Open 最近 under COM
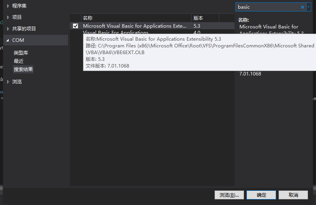 19,61
